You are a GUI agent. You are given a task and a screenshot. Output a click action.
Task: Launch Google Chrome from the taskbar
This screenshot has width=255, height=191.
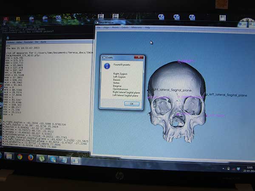click(x=20, y=157)
